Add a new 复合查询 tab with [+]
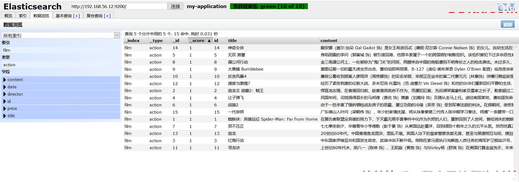The image size is (519, 182). point(107,16)
